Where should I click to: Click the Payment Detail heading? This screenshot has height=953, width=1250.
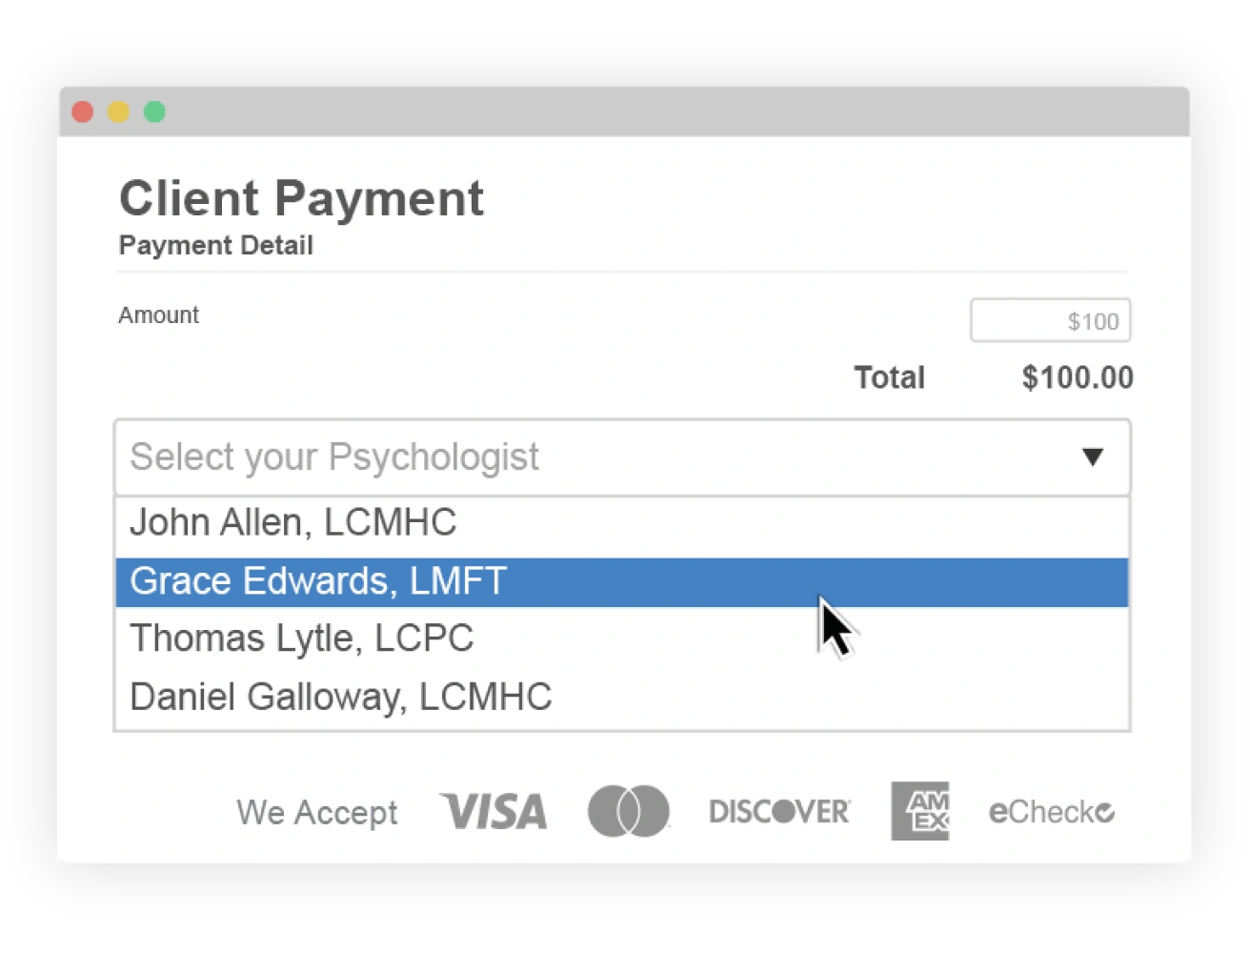click(215, 245)
